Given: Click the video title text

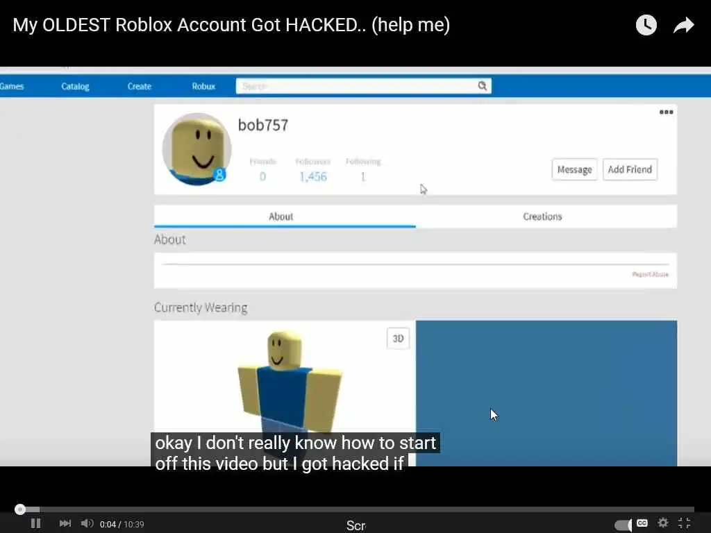Looking at the screenshot, I should pyautogui.click(x=231, y=25).
